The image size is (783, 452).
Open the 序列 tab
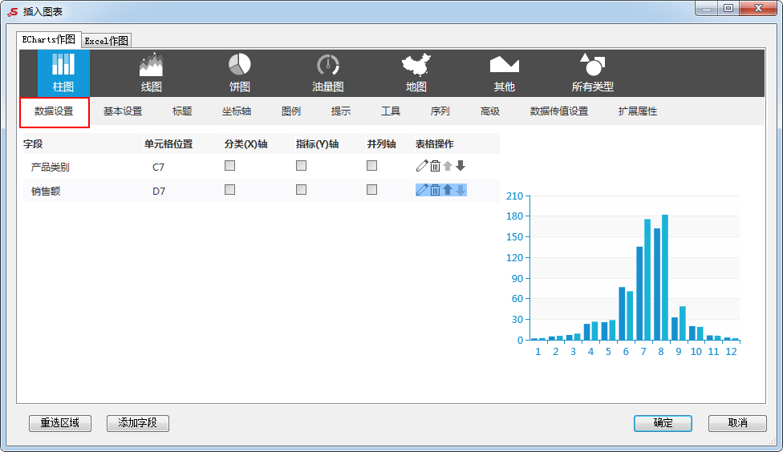click(440, 111)
